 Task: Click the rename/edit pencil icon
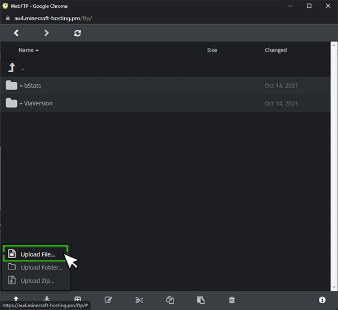108,300
